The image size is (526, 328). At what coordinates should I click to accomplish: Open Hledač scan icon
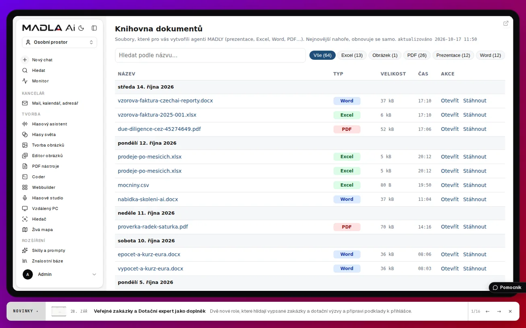pyautogui.click(x=25, y=219)
